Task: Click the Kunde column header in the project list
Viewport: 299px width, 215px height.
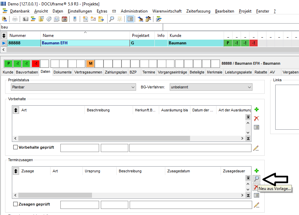Action: tap(195, 36)
